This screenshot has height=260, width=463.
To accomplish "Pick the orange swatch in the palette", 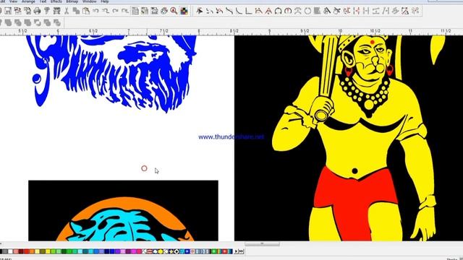I will pos(32,251).
